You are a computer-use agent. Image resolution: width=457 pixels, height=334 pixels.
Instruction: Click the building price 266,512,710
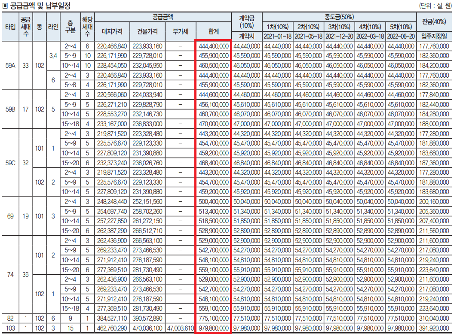[x=147, y=231]
